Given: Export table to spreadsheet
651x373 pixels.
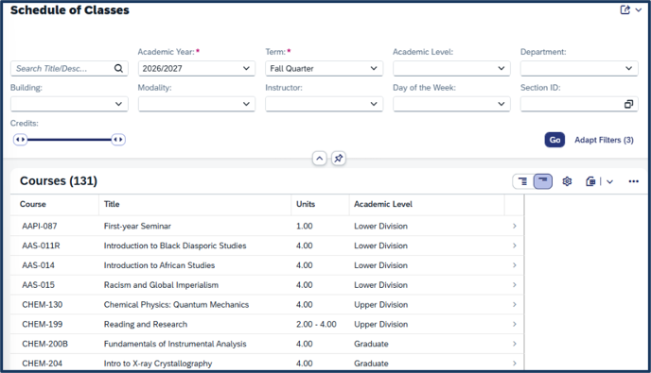Looking at the screenshot, I should [x=590, y=181].
